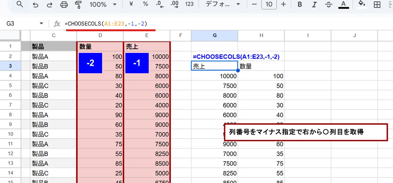Click cell G4 with value 10000
Screen dimensions: 393x183
point(215,76)
